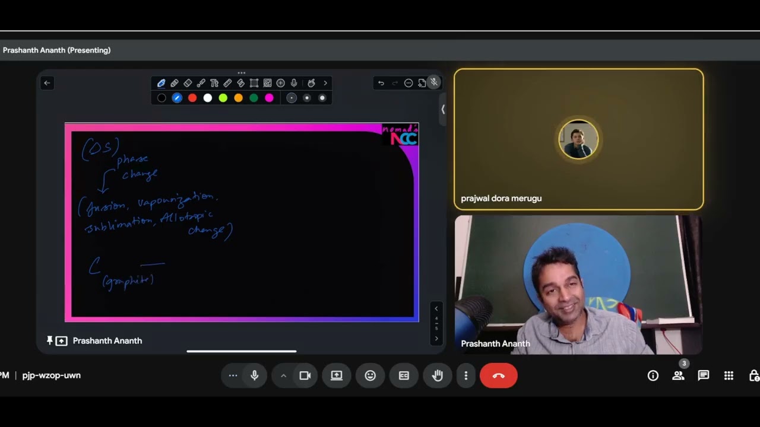This screenshot has height=427, width=760.
Task: Select the ruler tool
Action: 227,83
